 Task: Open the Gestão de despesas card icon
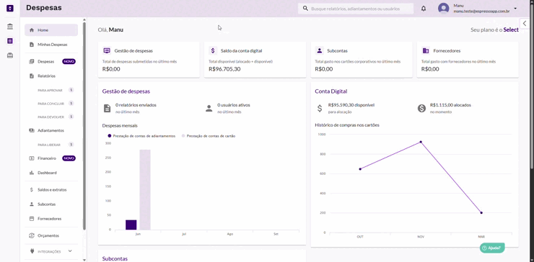pos(107,50)
